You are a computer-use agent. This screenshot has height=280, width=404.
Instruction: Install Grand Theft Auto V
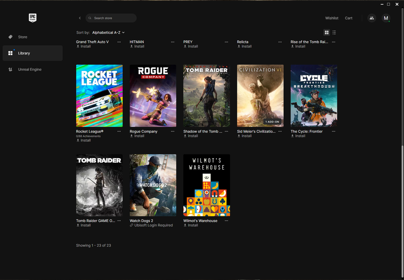[x=83, y=46]
